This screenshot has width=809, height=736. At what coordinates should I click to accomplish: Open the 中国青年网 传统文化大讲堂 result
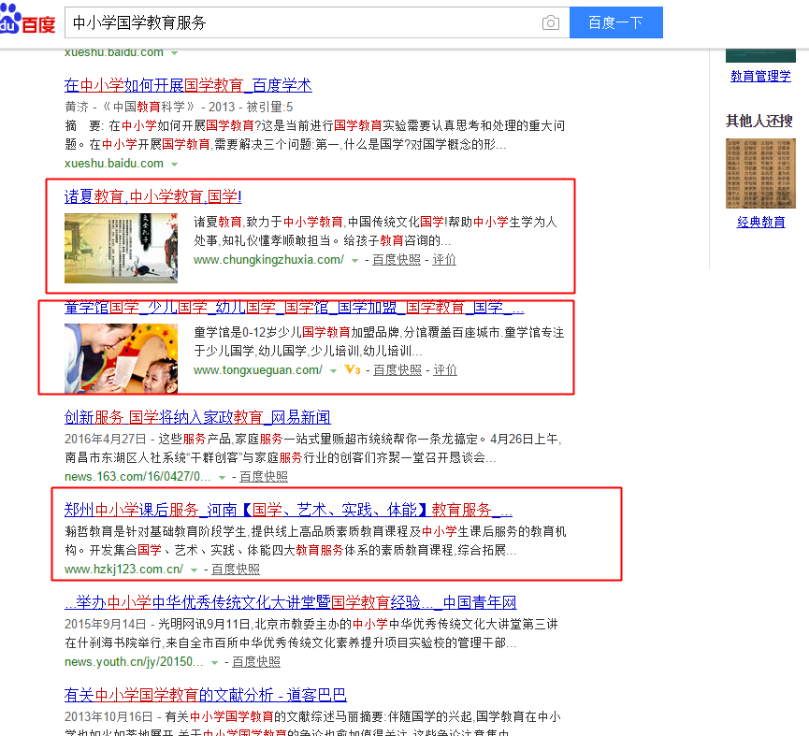291,602
